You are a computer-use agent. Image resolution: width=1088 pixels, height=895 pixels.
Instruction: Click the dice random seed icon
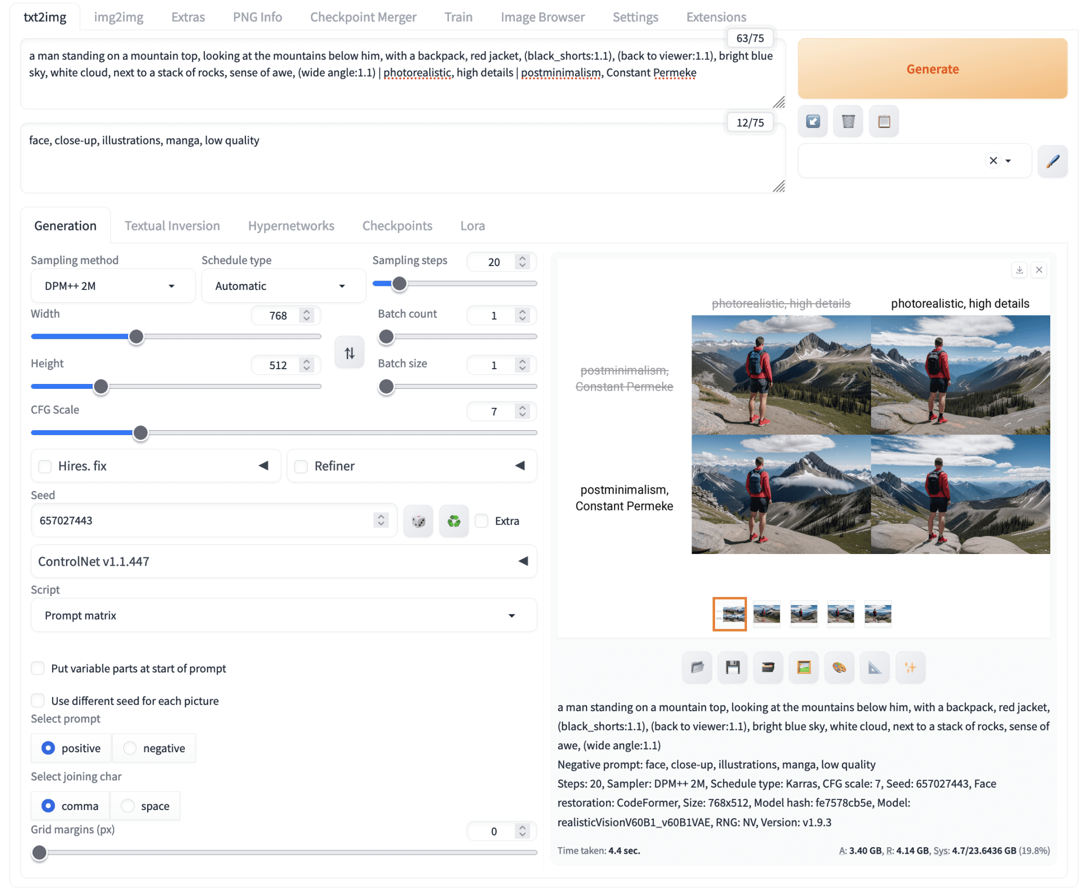pyautogui.click(x=418, y=521)
